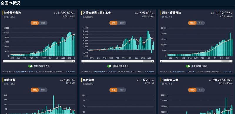The height and width of the screenshot is (114, 235).
Task: Click the 退院・療養解除 card title
Action: tap(171, 13)
